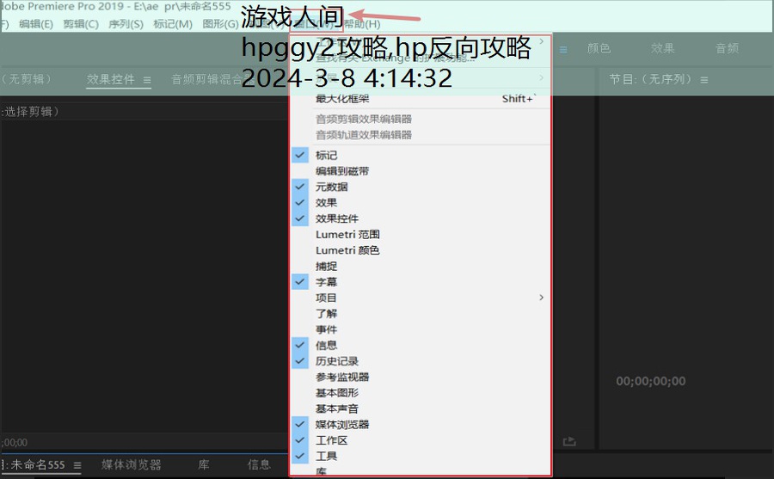Switch to the 效果 workspace tab at top right

[662, 48]
